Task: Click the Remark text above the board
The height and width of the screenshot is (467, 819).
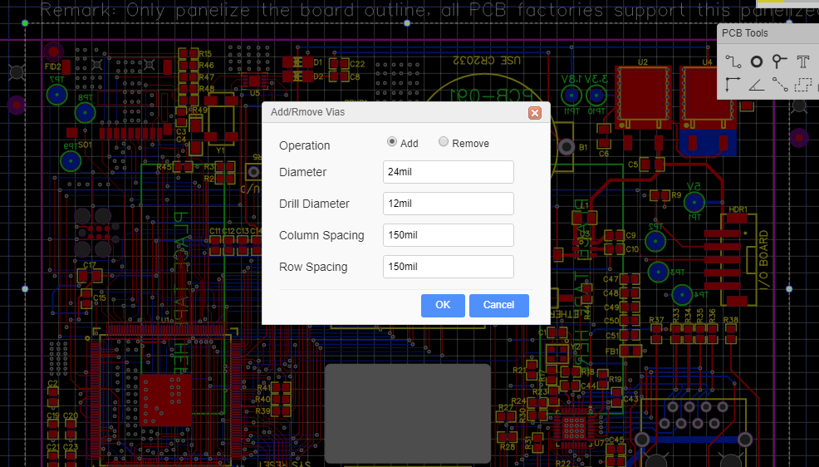Action: click(429, 10)
